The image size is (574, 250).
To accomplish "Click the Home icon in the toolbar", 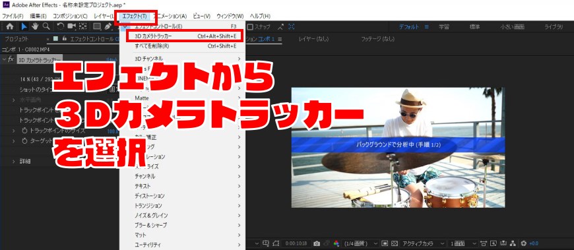I will click(11, 26).
